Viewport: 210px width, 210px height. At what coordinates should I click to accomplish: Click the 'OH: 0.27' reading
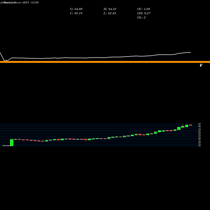[144, 13]
